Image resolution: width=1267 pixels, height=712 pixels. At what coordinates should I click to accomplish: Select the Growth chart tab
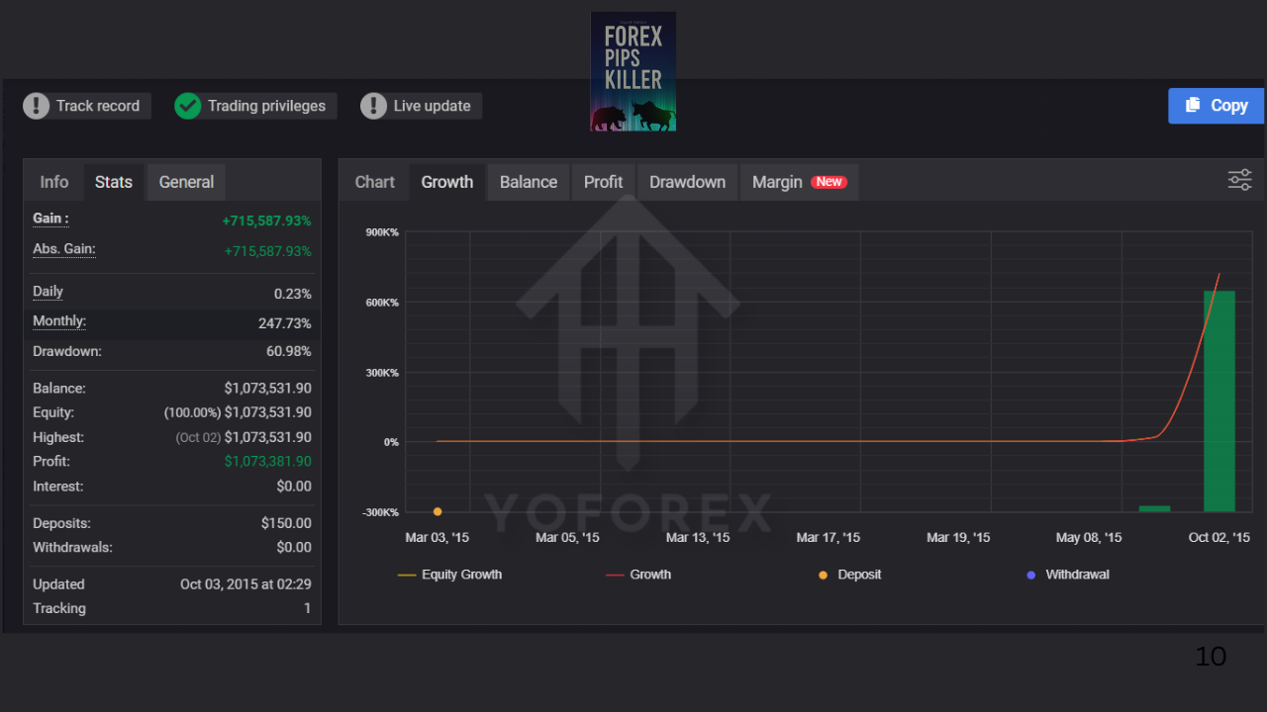click(x=446, y=182)
